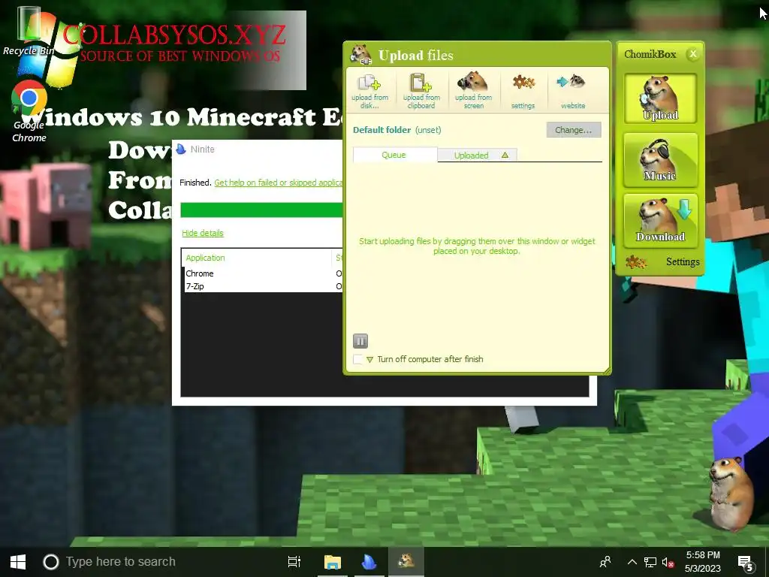This screenshot has width=769, height=577.
Task: Show hidden system tray icons
Action: coord(632,562)
